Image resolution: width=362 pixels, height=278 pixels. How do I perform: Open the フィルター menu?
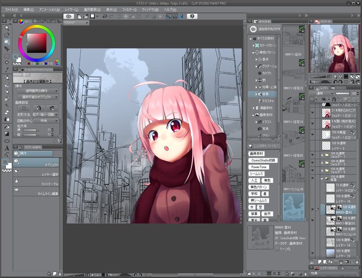(x=129, y=10)
